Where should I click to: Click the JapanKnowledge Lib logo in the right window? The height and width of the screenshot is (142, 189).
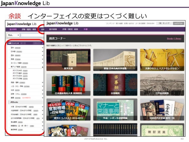pos(63,23)
